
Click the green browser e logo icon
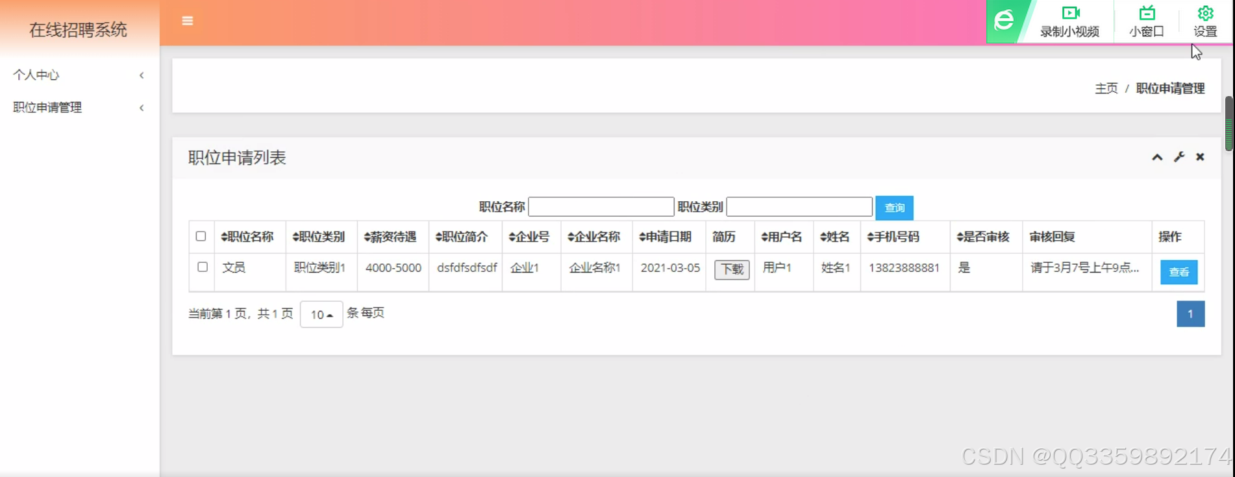click(x=1004, y=20)
